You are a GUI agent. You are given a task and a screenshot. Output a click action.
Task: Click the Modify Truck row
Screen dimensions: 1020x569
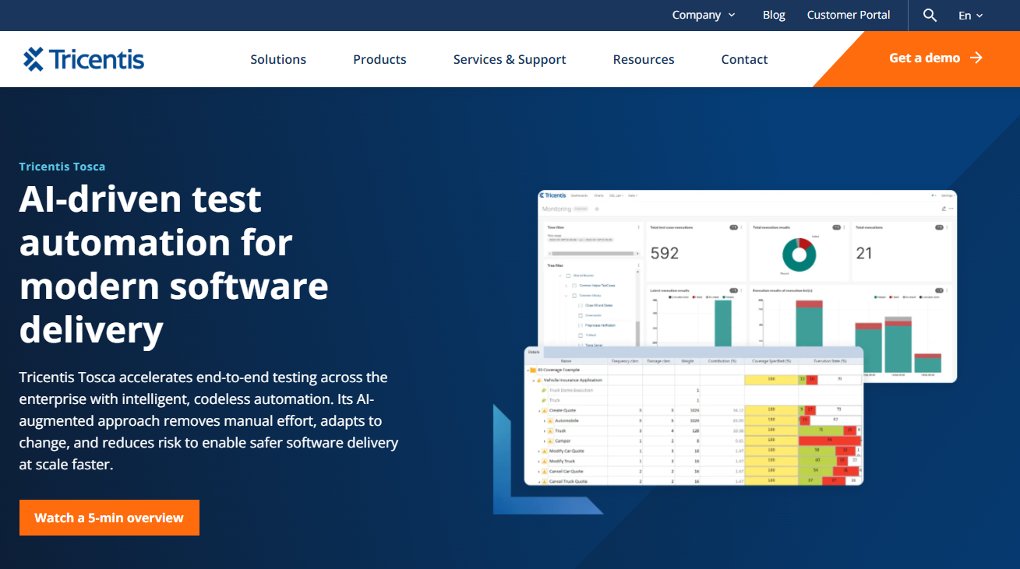(694, 461)
